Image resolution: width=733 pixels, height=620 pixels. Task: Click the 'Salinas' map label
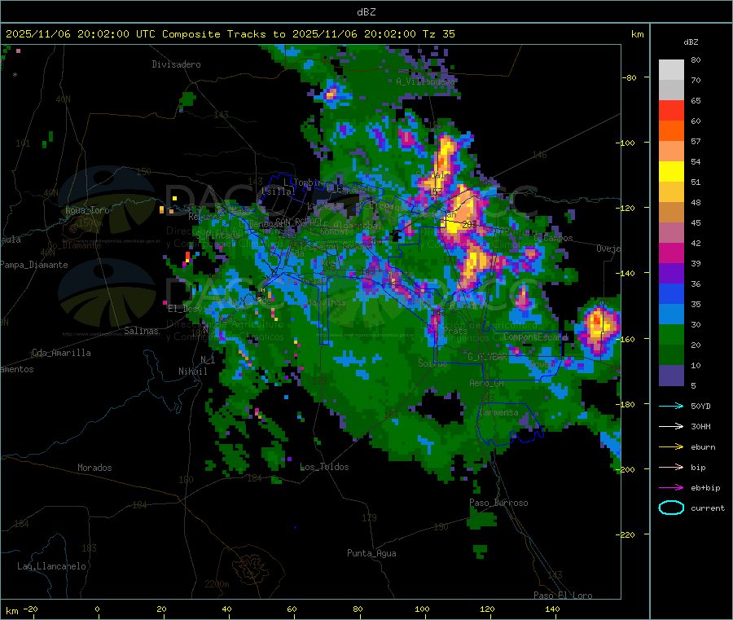[141, 331]
